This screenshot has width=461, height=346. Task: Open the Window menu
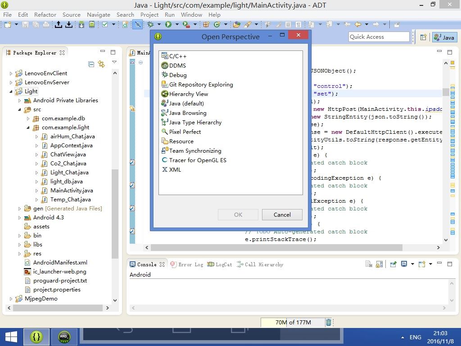(x=191, y=15)
